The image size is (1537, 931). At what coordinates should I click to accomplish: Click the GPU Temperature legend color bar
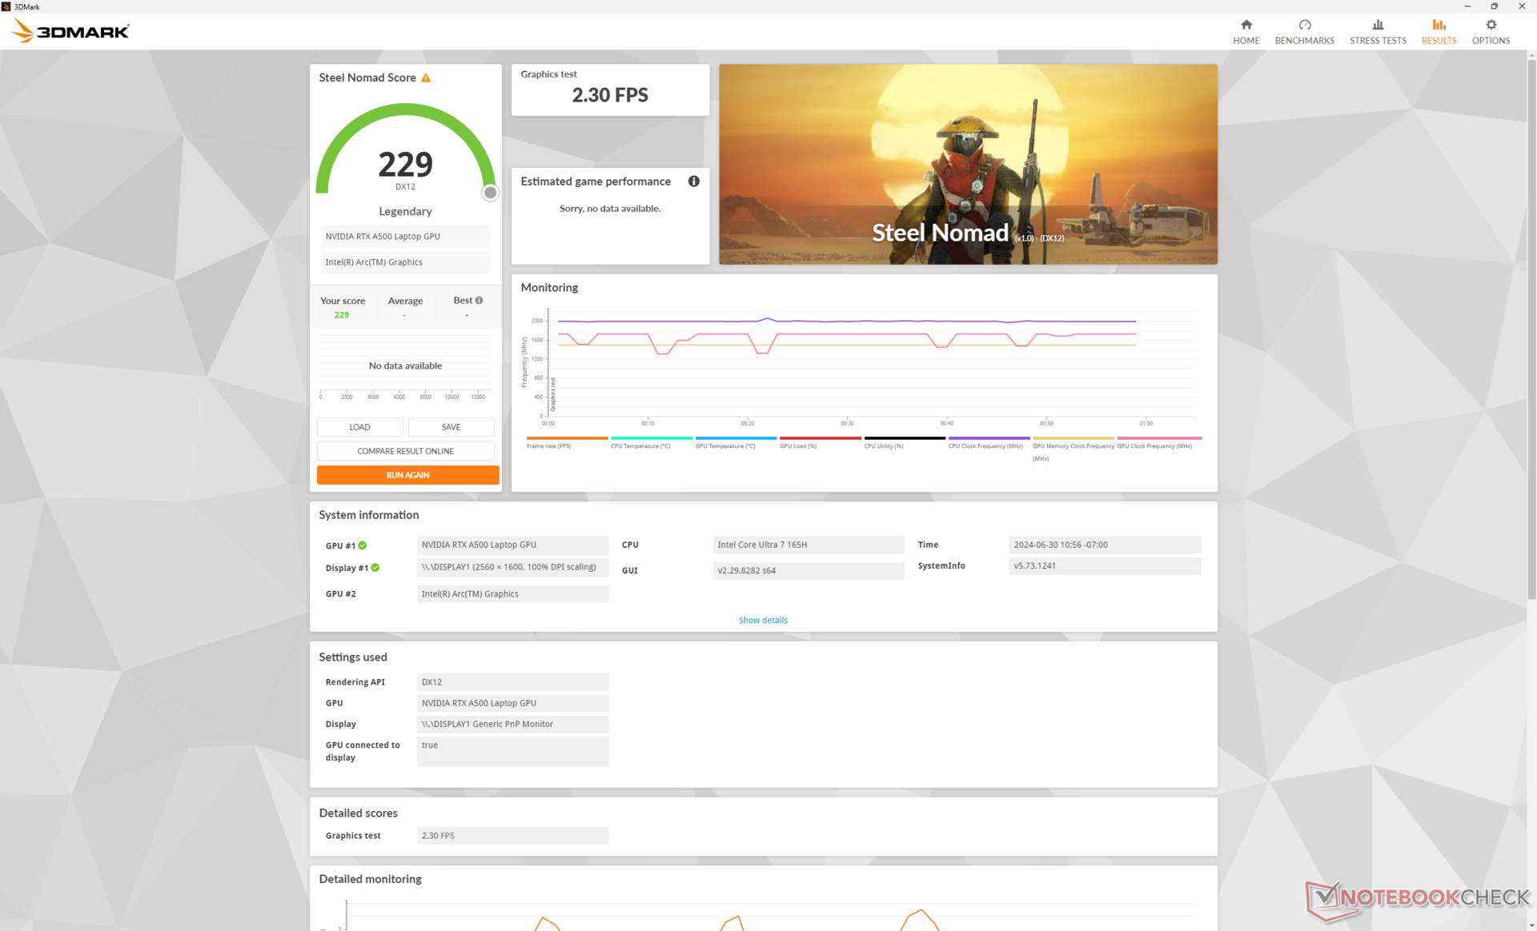[x=736, y=438]
